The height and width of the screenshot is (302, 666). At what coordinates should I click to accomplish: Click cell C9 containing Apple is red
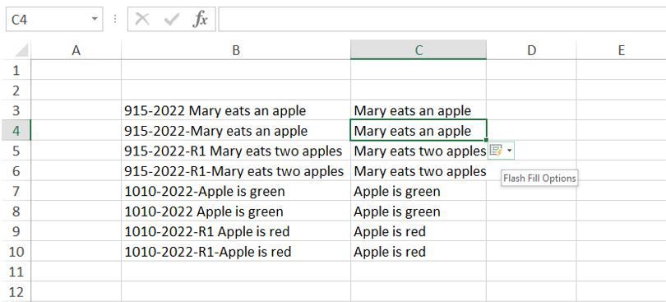click(x=419, y=231)
